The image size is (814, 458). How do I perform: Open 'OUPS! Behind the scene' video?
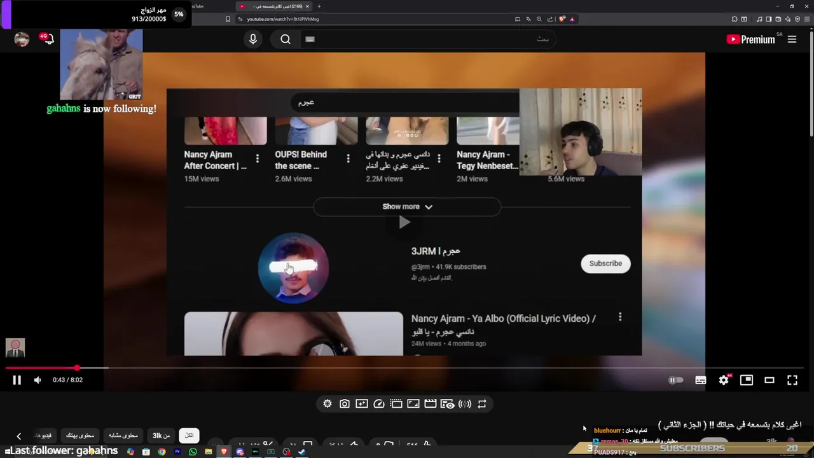click(301, 160)
